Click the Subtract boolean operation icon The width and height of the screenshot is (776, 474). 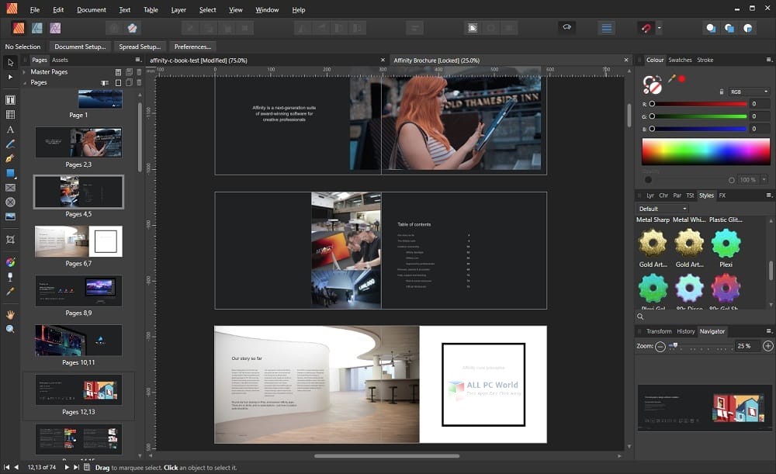coord(729,28)
